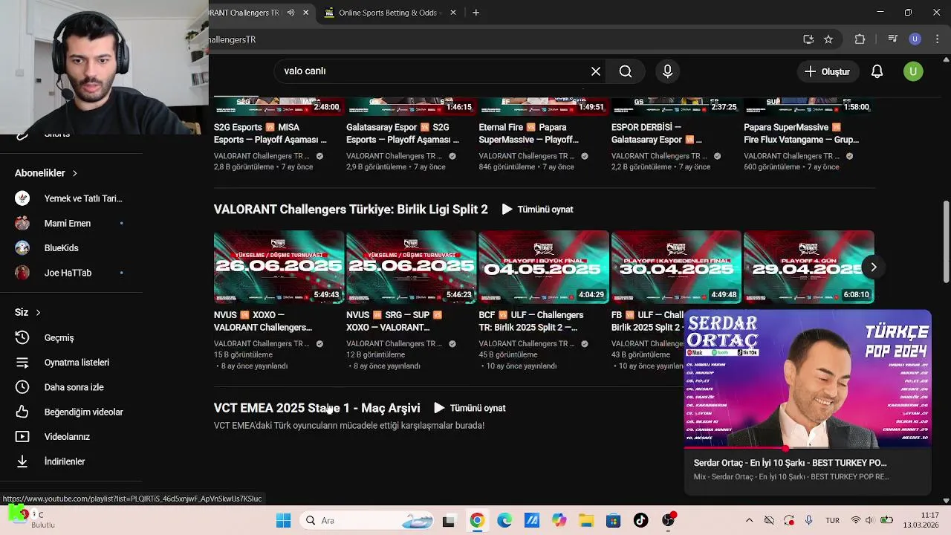Open the 30.04.2025 video thumbnail
Screen dimensions: 951x535
(676, 267)
